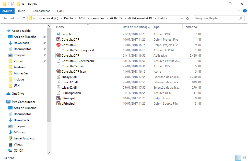Expand breadcrumb arrow after ACBrTCP
248x161 pixels.
point(125,18)
